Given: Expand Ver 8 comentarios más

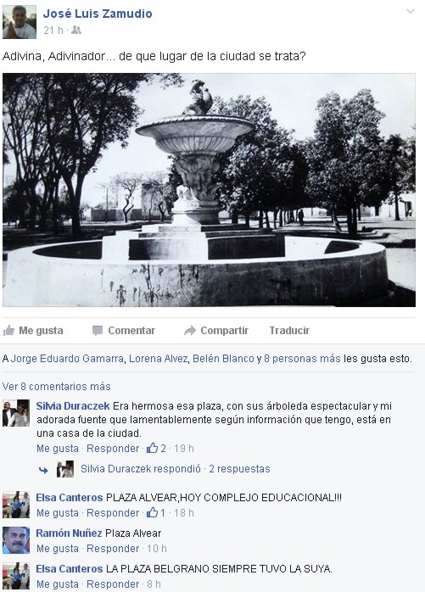Looking at the screenshot, I should pos(56,386).
